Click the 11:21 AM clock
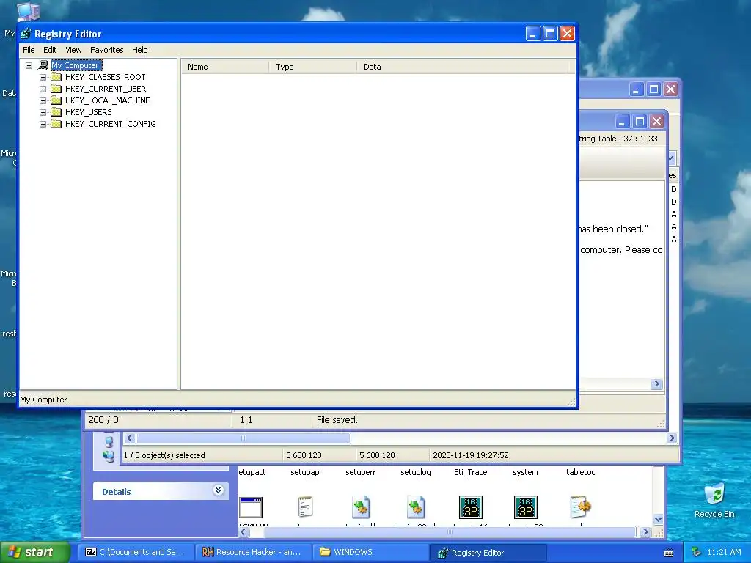The image size is (751, 563). tap(724, 553)
